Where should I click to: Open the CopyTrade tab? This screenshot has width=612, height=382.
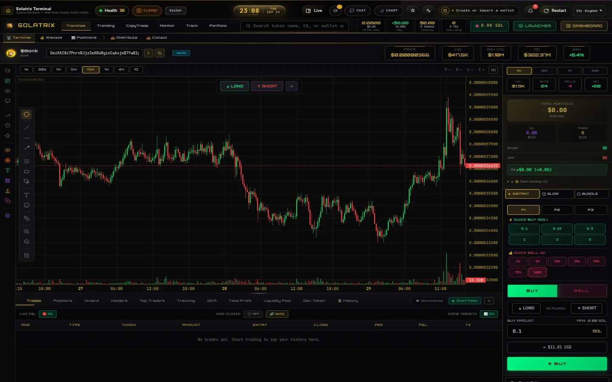tap(137, 26)
